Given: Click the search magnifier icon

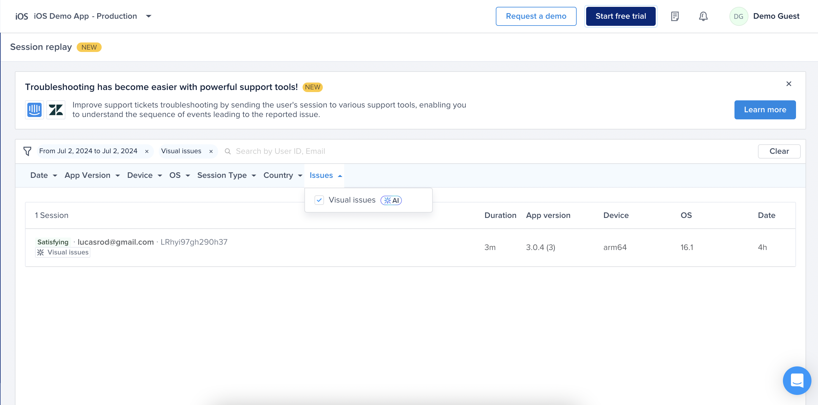Looking at the screenshot, I should [227, 151].
